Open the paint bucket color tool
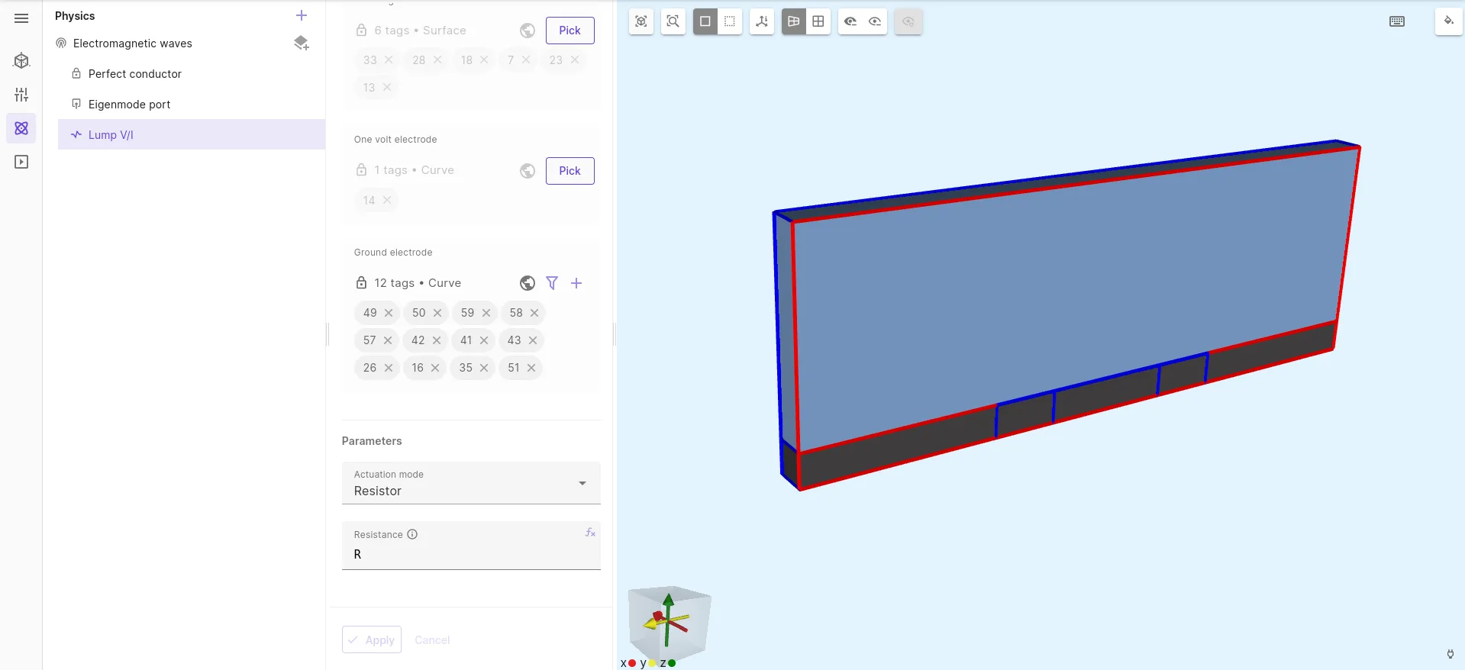Screen dimensions: 1465x670 [1448, 21]
